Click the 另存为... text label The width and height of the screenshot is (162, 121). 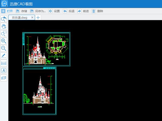coord(40,11)
